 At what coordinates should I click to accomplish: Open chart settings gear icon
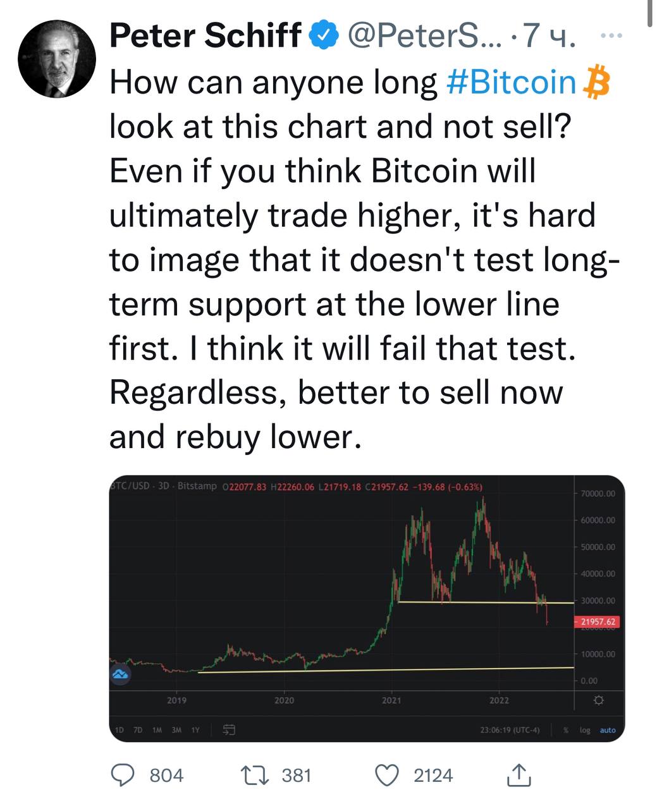click(599, 701)
